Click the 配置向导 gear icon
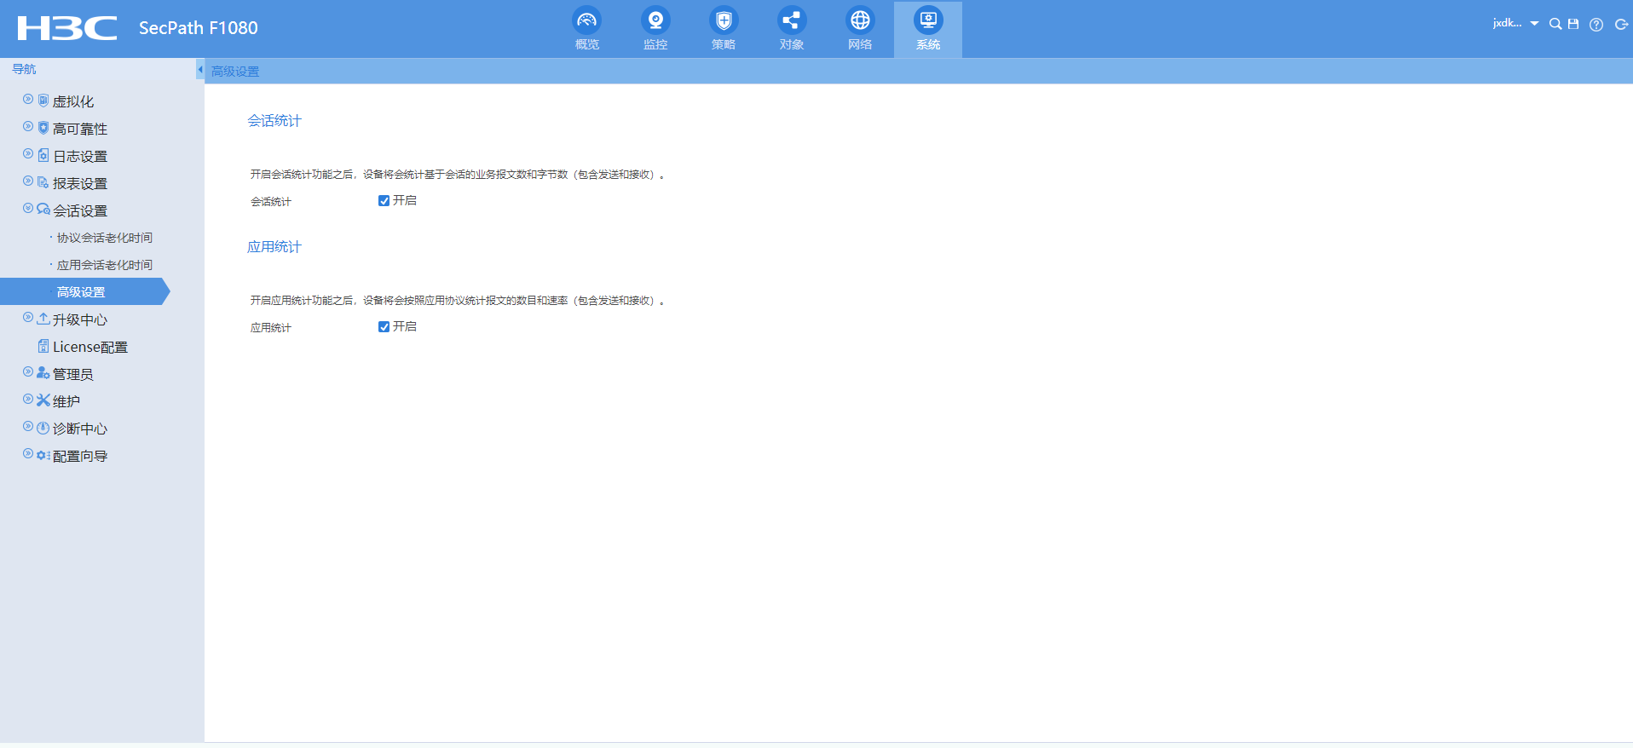 tap(43, 456)
